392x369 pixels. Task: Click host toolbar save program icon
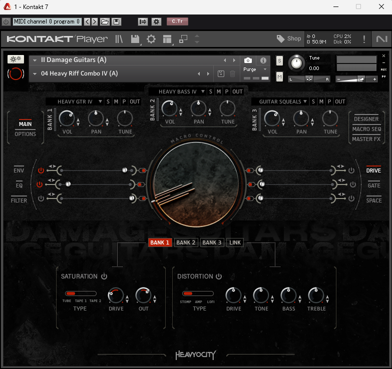(116, 21)
